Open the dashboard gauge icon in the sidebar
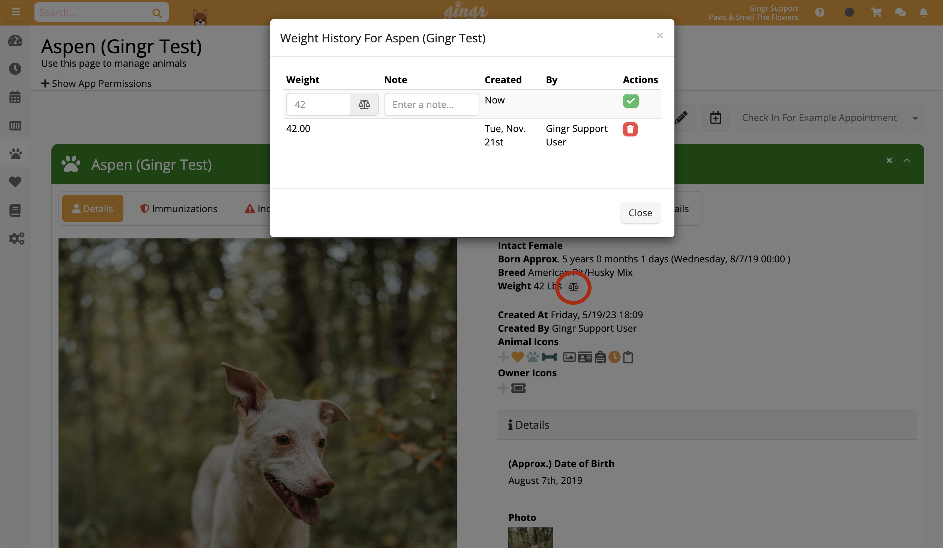 pos(15,40)
